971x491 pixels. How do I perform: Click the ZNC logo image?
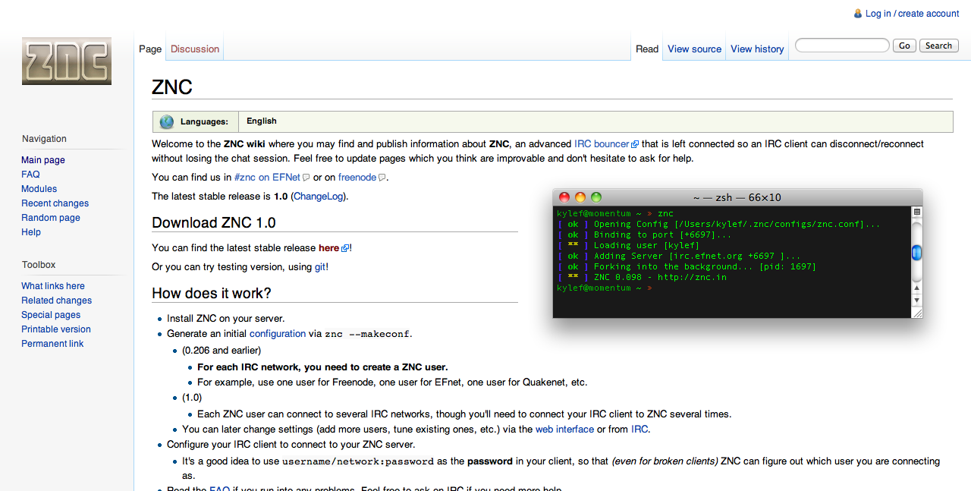click(x=67, y=61)
